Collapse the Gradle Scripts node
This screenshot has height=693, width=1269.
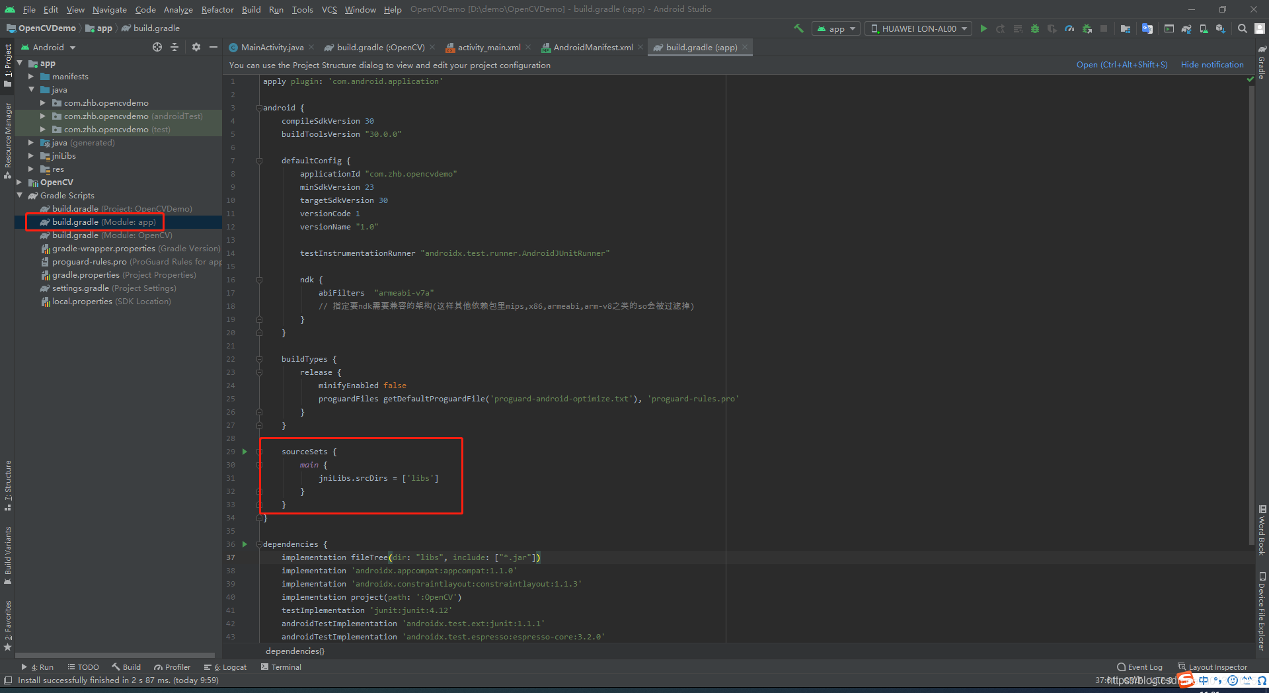[20, 195]
